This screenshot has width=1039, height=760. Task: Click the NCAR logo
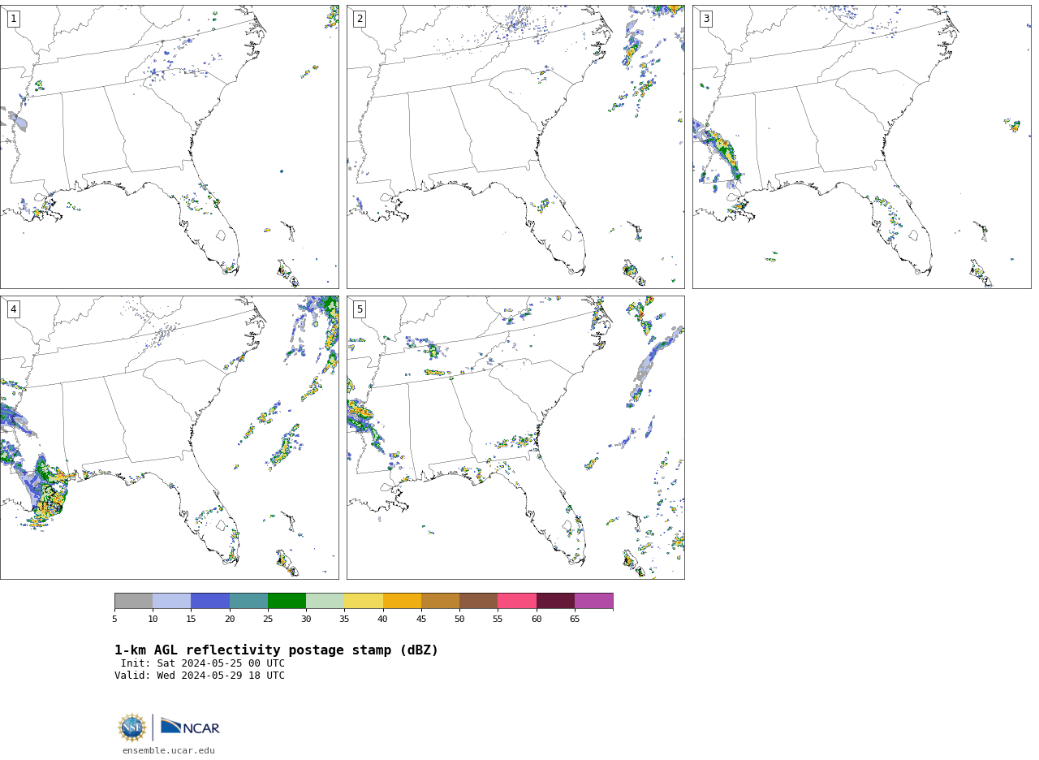click(190, 727)
